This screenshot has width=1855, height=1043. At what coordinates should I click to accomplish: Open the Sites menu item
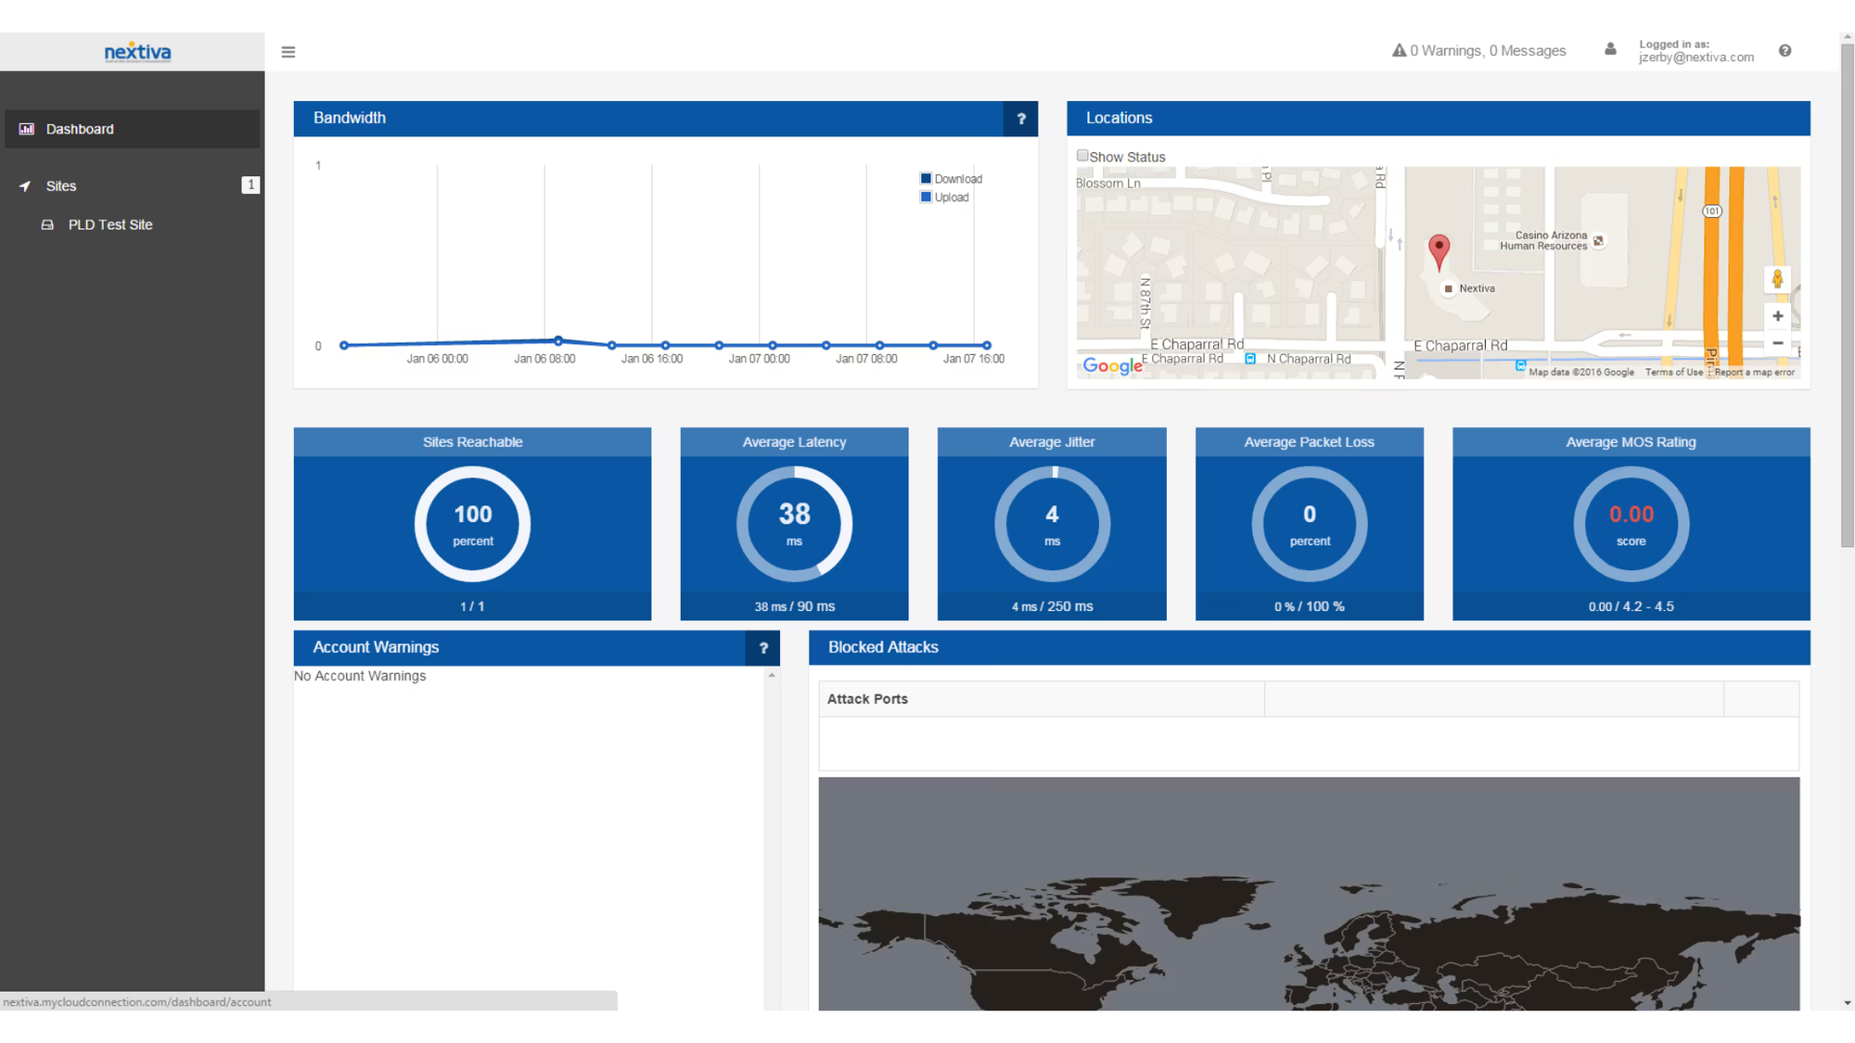tap(133, 186)
